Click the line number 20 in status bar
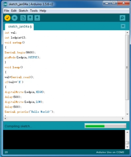Image resolution: width=131 pixels, height=157 pixels. 6,152
